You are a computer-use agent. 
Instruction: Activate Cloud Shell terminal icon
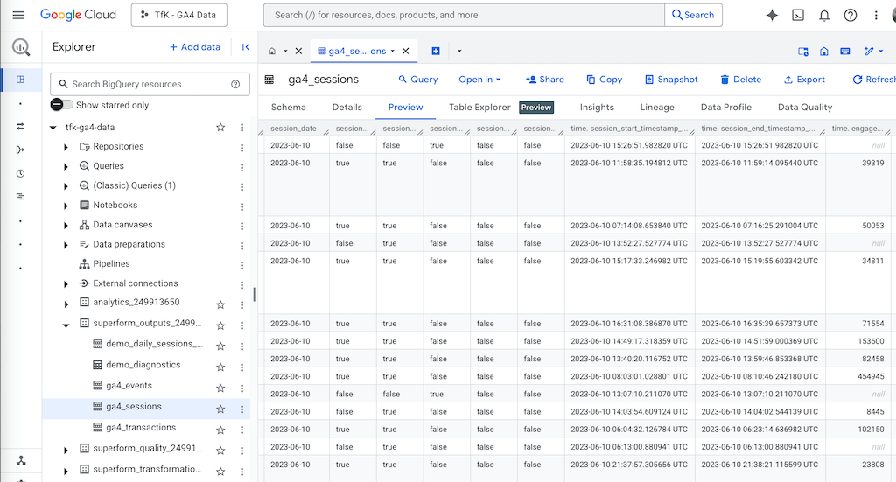[x=798, y=16]
